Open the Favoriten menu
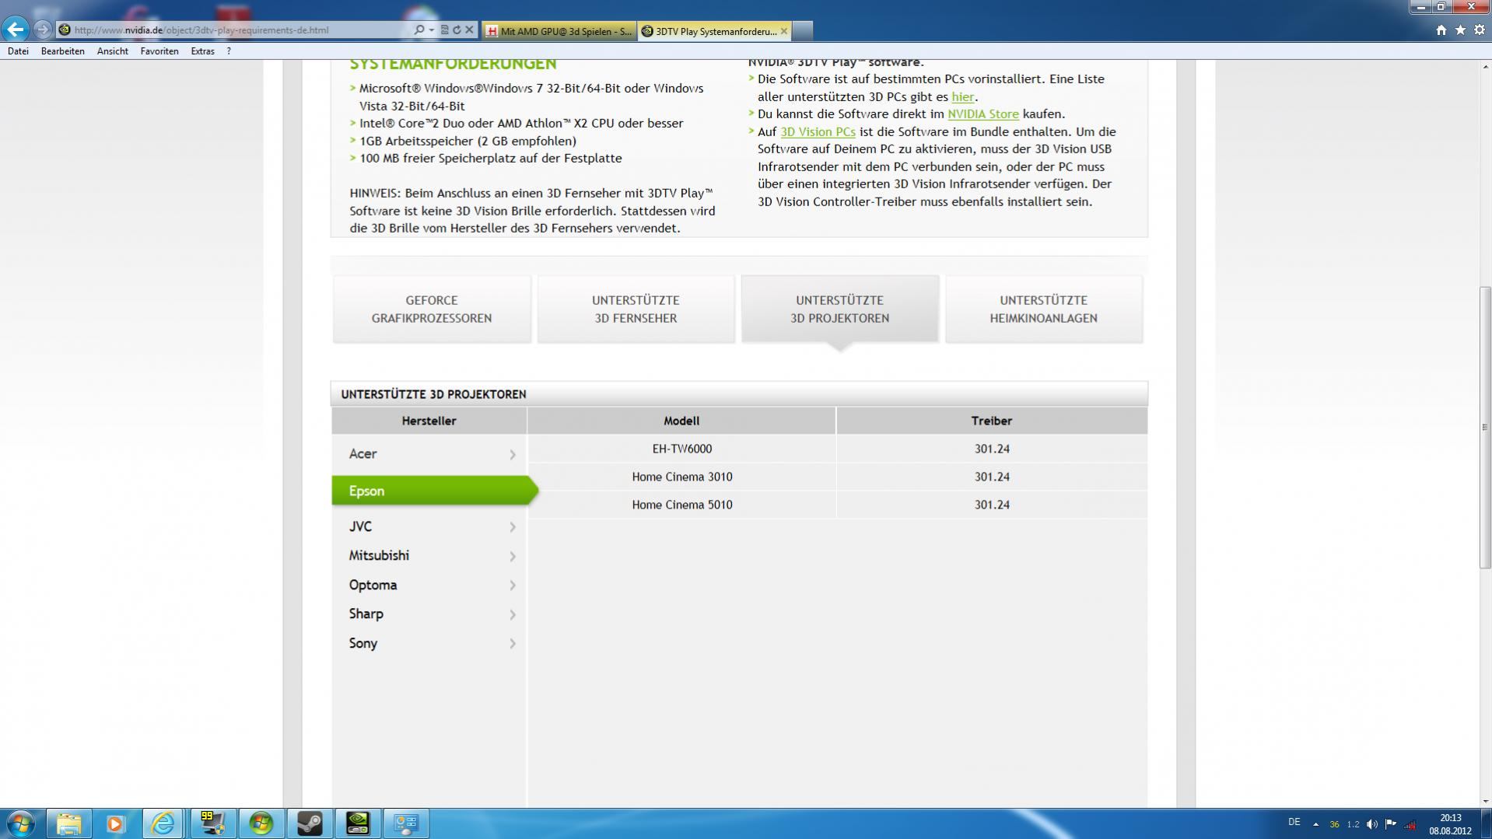 (x=159, y=51)
